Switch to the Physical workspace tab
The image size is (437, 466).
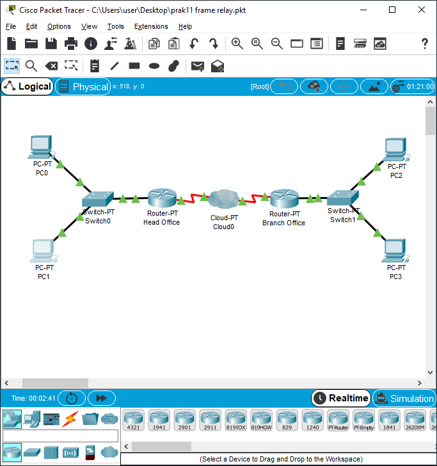click(x=83, y=86)
